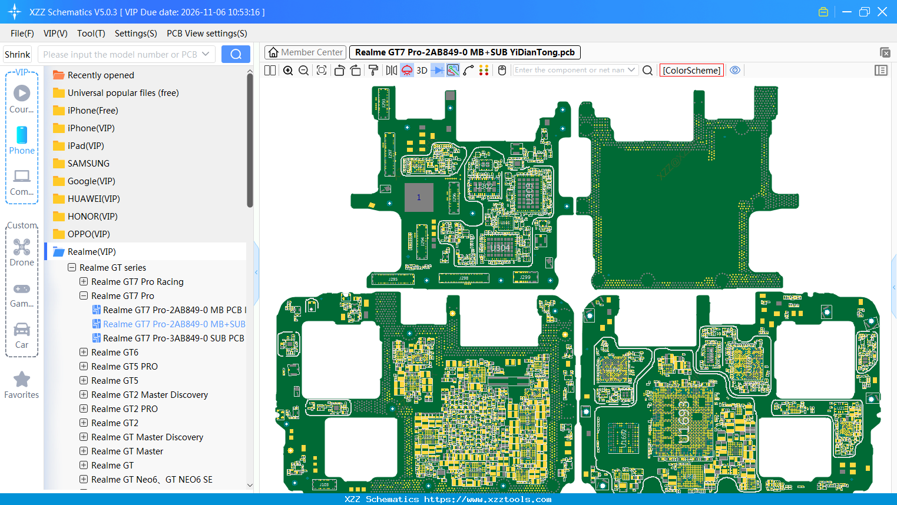Toggle split view layout icon
Image resolution: width=897 pixels, height=505 pixels.
[270, 70]
